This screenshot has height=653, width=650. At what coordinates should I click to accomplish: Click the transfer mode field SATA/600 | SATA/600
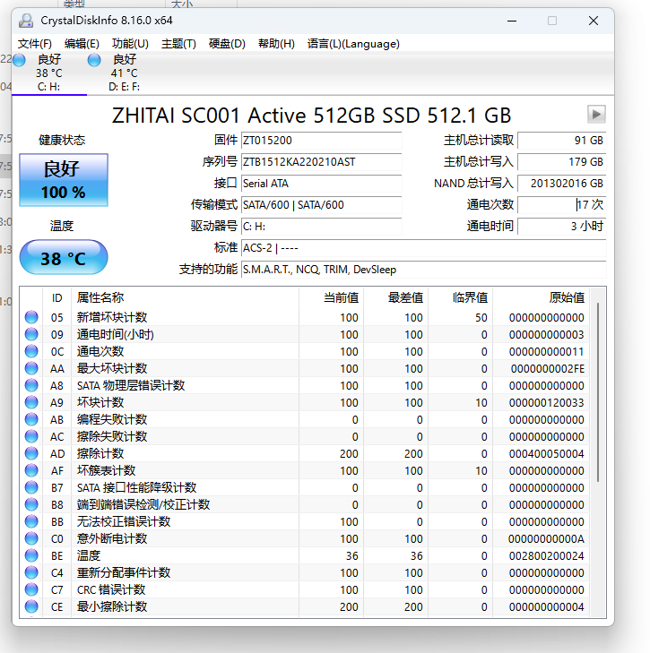(321, 205)
